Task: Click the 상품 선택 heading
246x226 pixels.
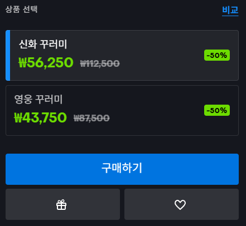Action: 21,9
